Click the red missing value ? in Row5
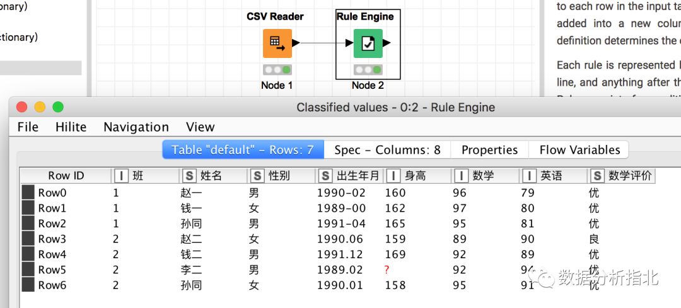Image resolution: width=681 pixels, height=308 pixels. 387,270
